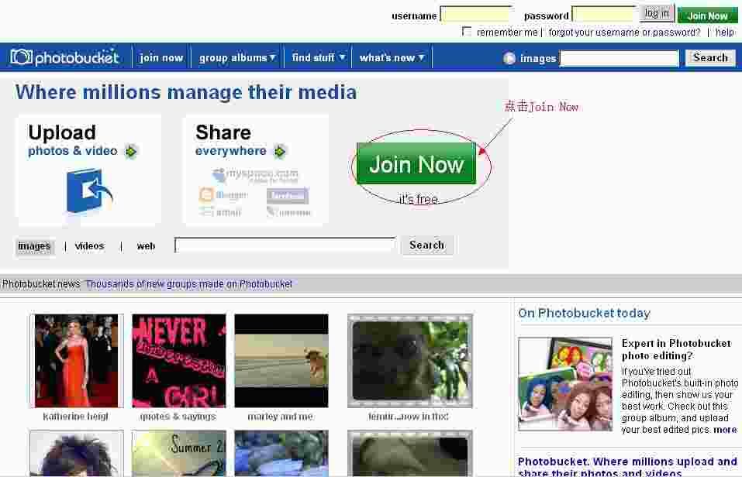
Task: Open the quotes & sayings caption link
Action: 178,417
